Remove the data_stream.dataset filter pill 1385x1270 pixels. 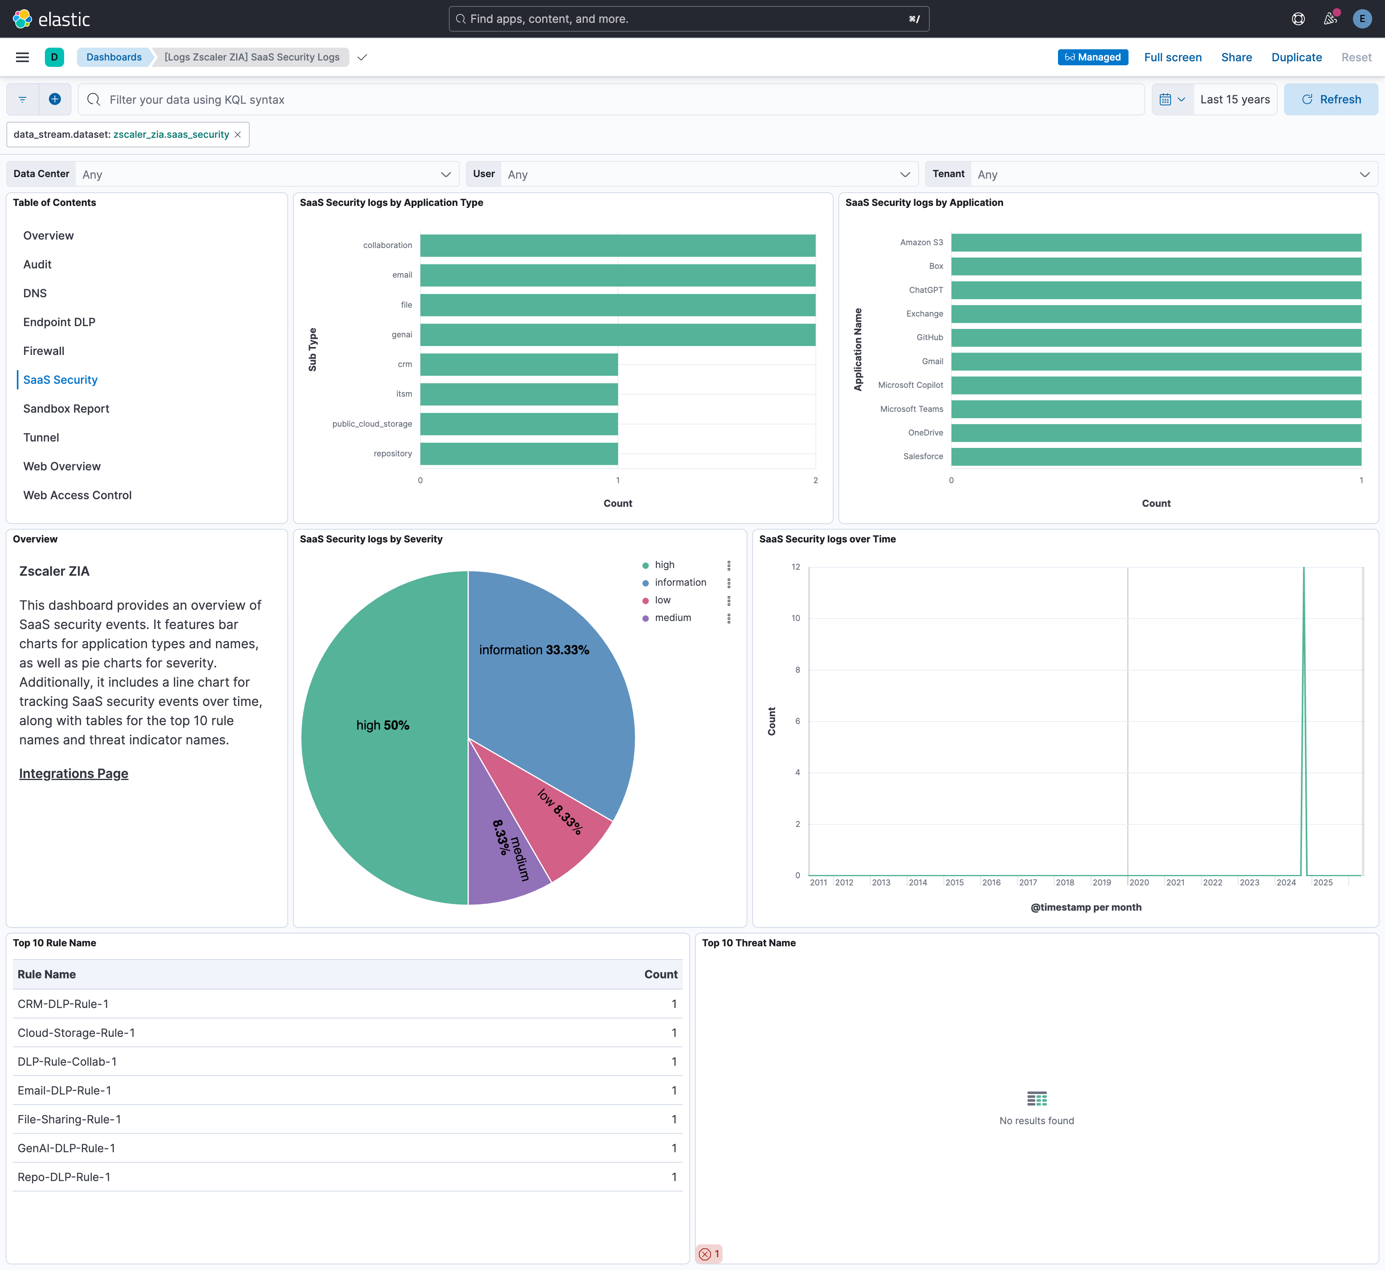coord(238,135)
